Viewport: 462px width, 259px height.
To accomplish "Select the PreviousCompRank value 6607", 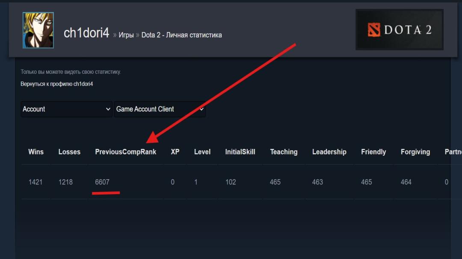I will pos(102,182).
